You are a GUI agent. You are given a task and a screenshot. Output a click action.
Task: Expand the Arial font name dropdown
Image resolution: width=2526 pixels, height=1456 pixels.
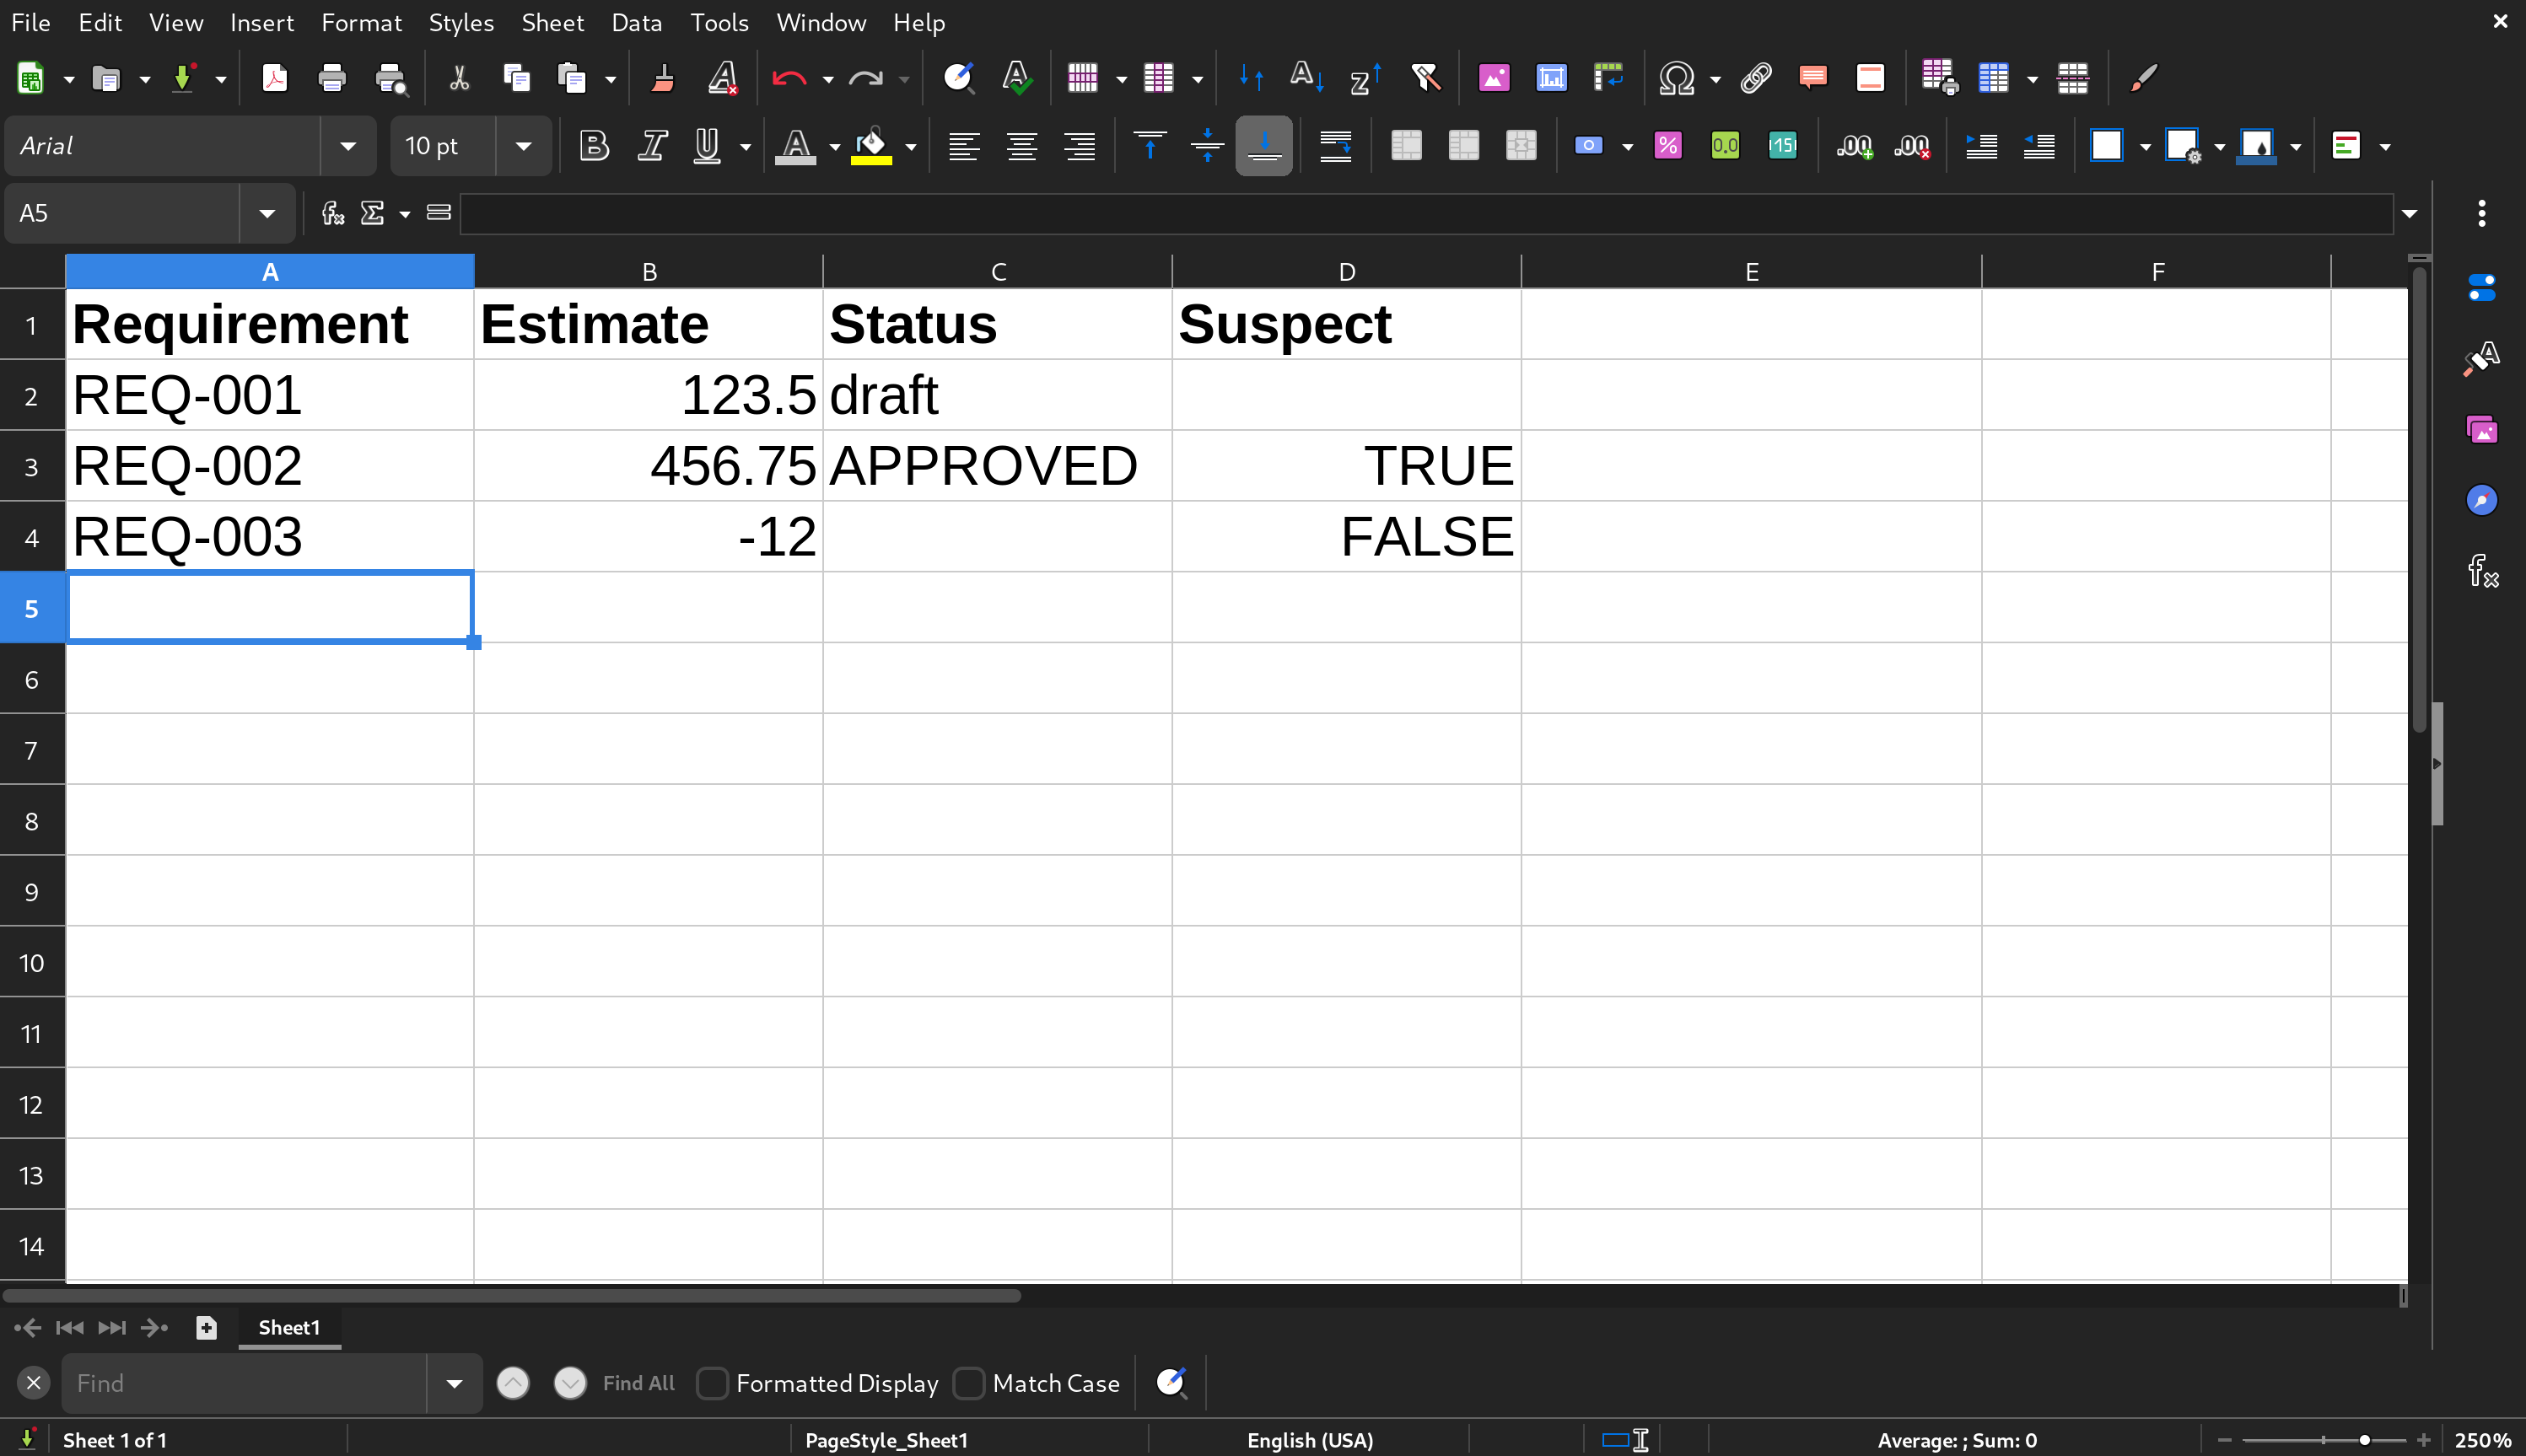[347, 146]
